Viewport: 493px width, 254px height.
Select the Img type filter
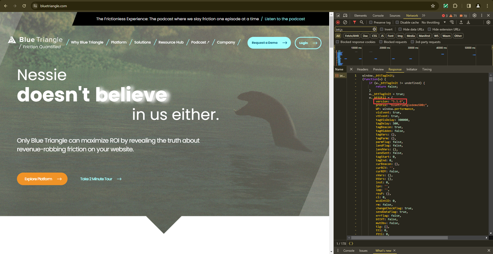400,36
